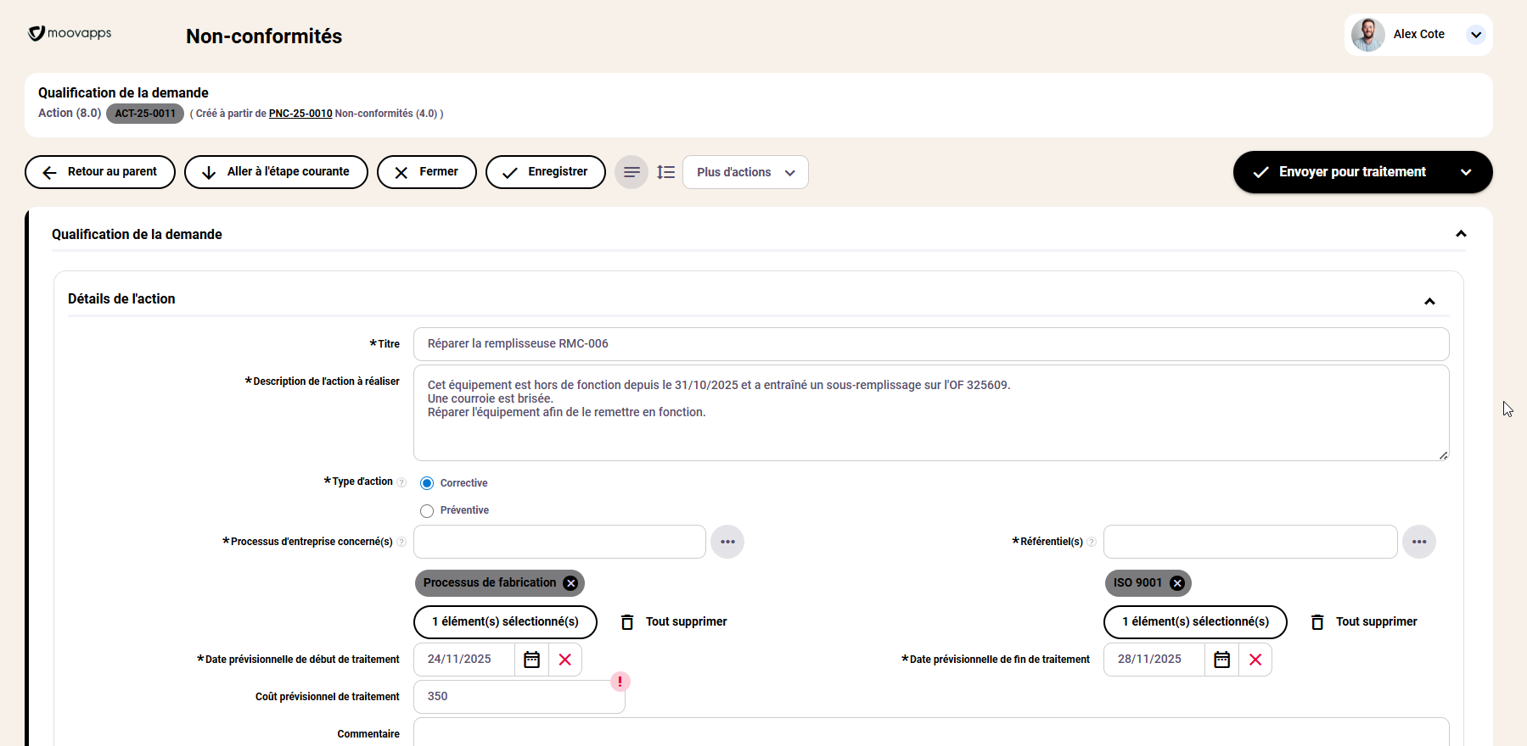Select the Préventive action type
The height and width of the screenshot is (746, 1527).
[427, 510]
